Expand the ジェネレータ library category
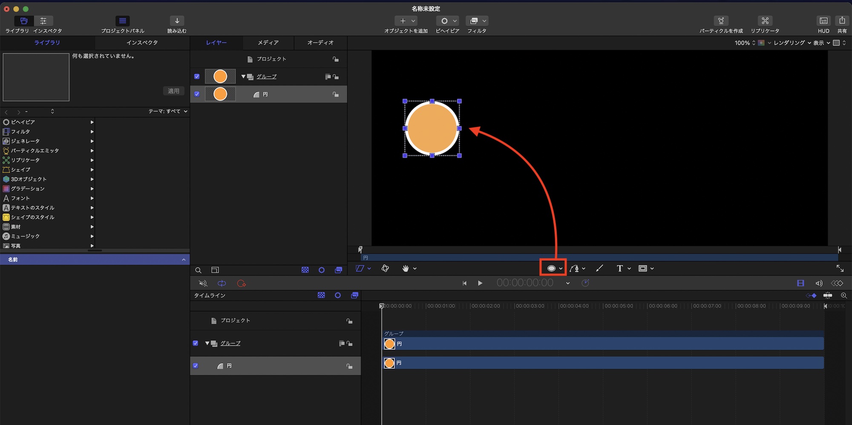 click(92, 141)
